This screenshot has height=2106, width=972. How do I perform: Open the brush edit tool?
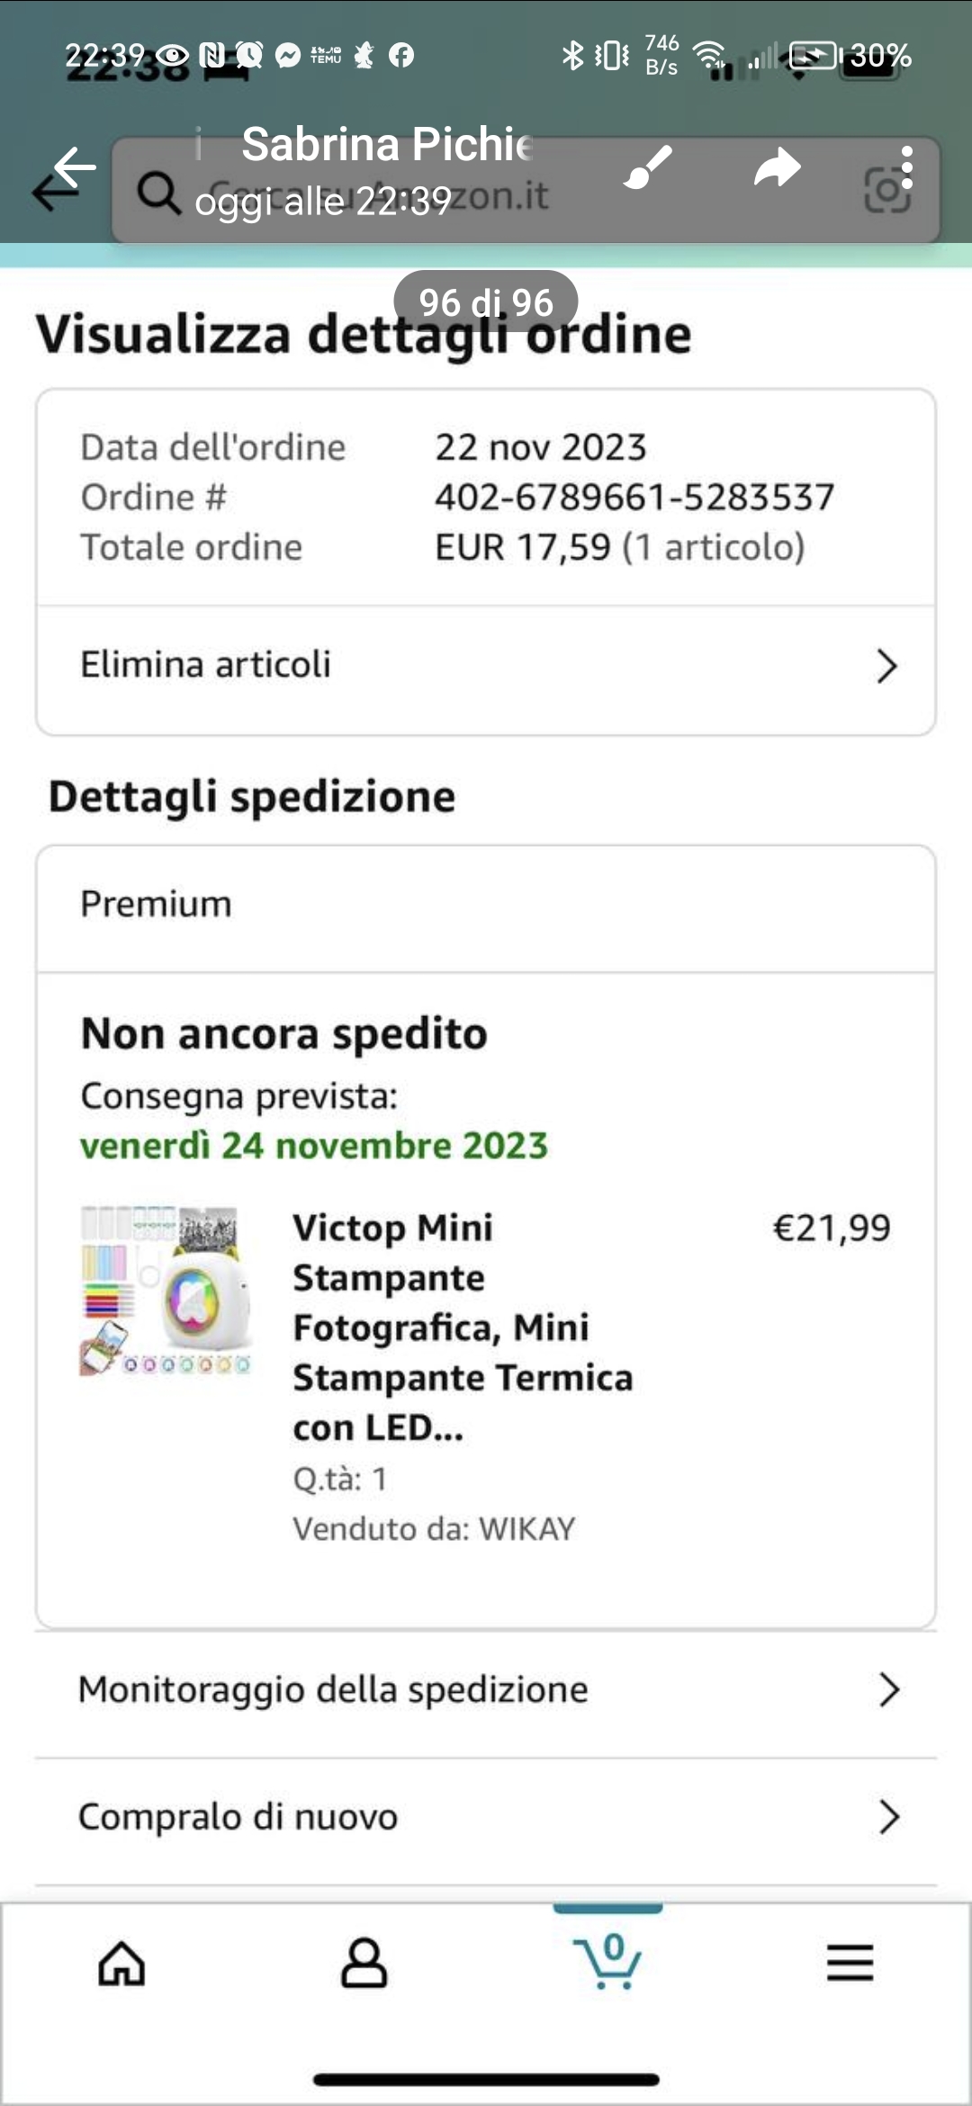click(648, 167)
